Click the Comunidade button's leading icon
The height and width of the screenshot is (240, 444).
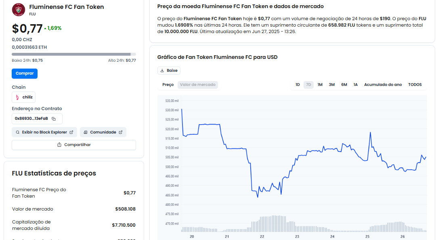(86, 132)
